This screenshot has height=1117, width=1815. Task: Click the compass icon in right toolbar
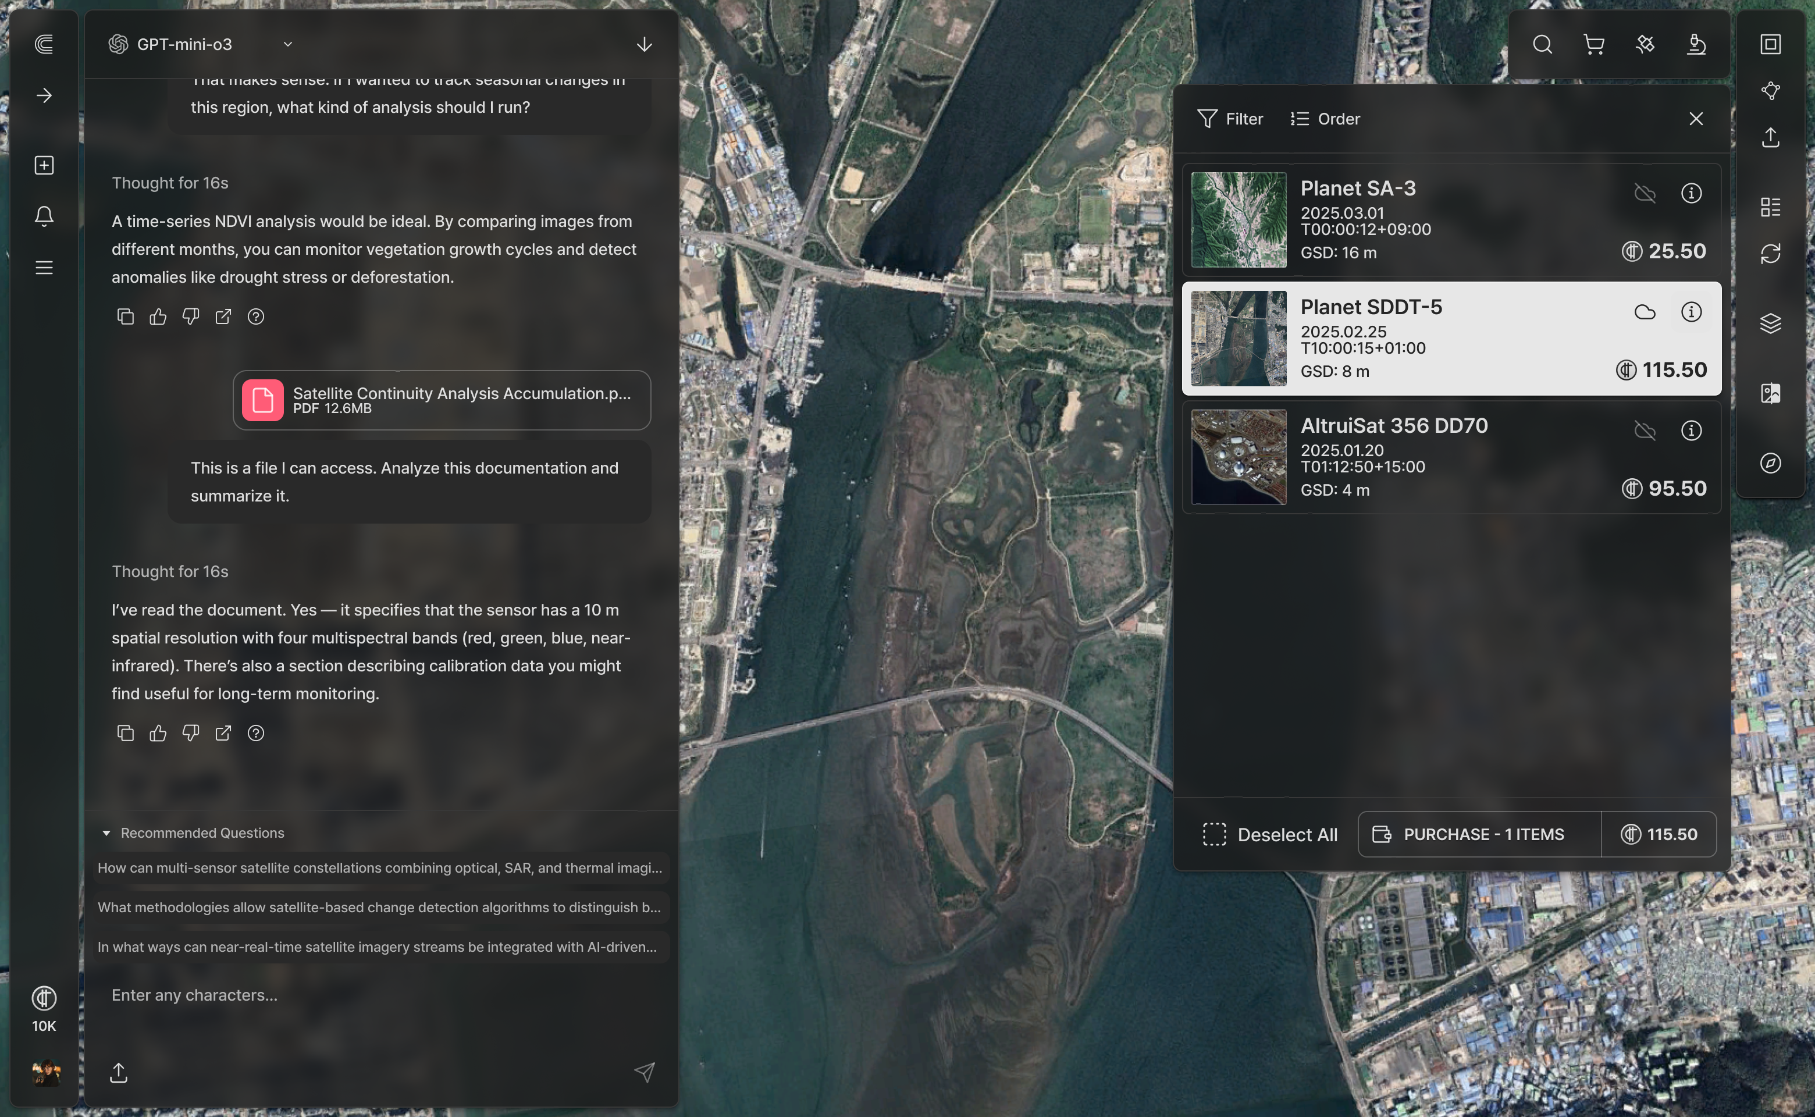pos(1770,463)
